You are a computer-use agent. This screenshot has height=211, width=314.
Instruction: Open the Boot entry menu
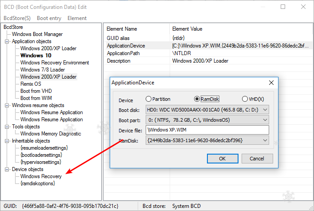[49, 18]
